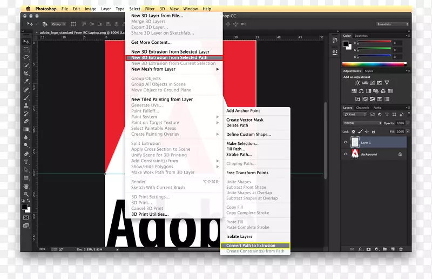Viewport: 432px width, 279px height.
Task: Toggle Show Transform Controls in options bar
Action: pyautogui.click(x=73, y=24)
